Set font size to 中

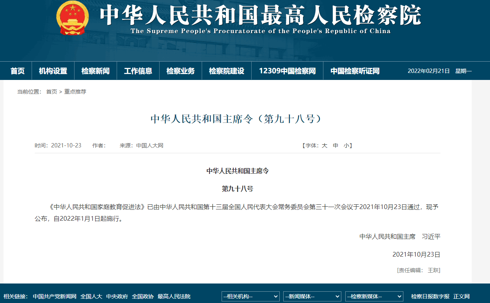tap(336, 145)
